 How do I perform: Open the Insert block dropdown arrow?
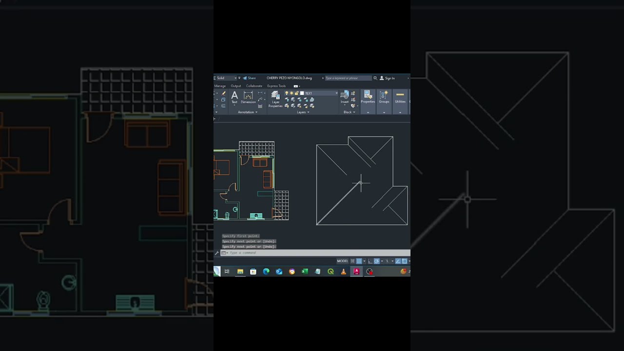(345, 105)
